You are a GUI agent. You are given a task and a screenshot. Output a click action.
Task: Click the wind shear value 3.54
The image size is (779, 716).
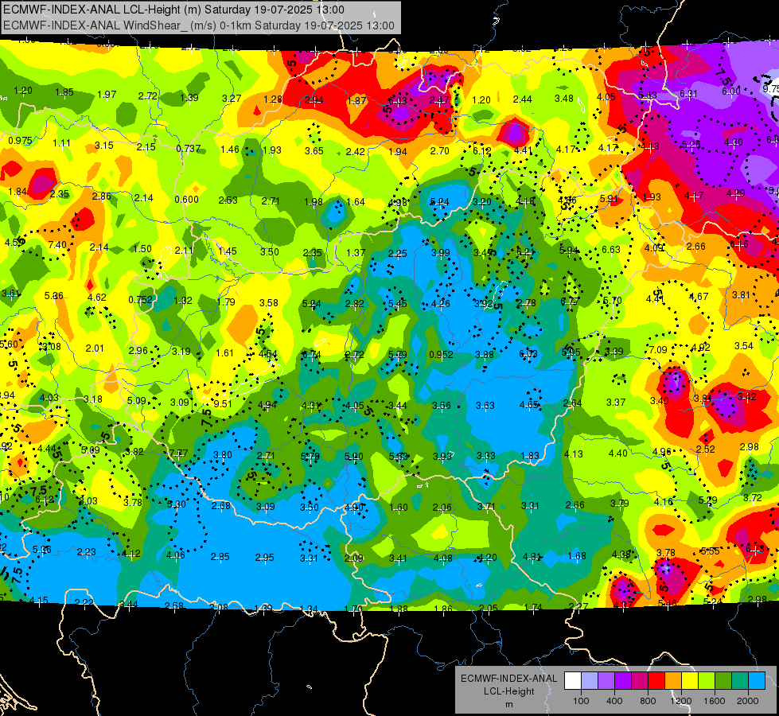(x=744, y=345)
